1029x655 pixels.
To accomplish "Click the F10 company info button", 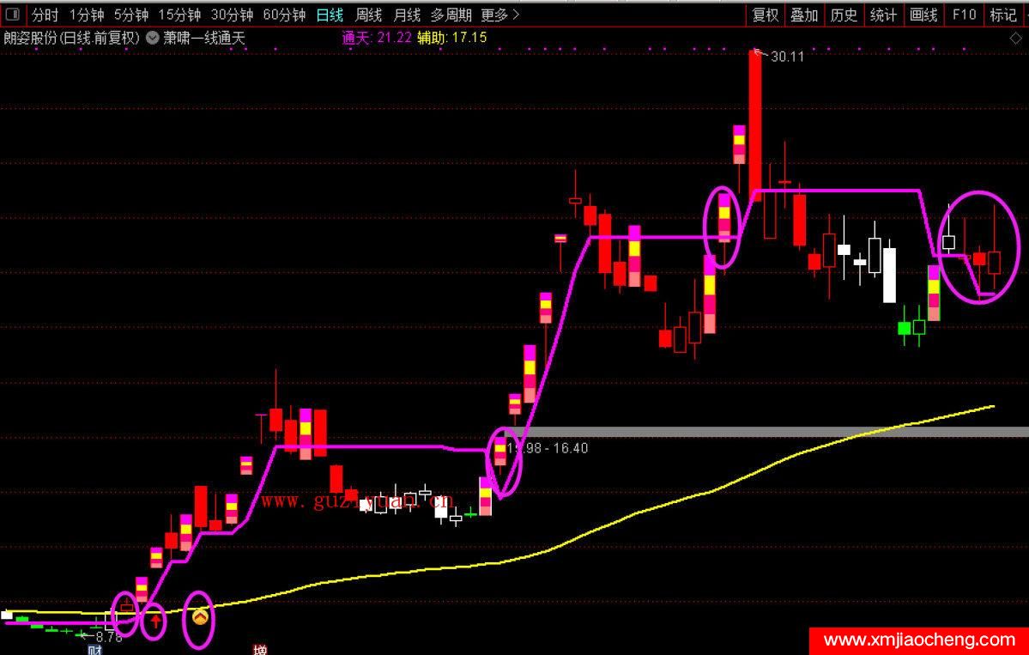I will tap(964, 15).
